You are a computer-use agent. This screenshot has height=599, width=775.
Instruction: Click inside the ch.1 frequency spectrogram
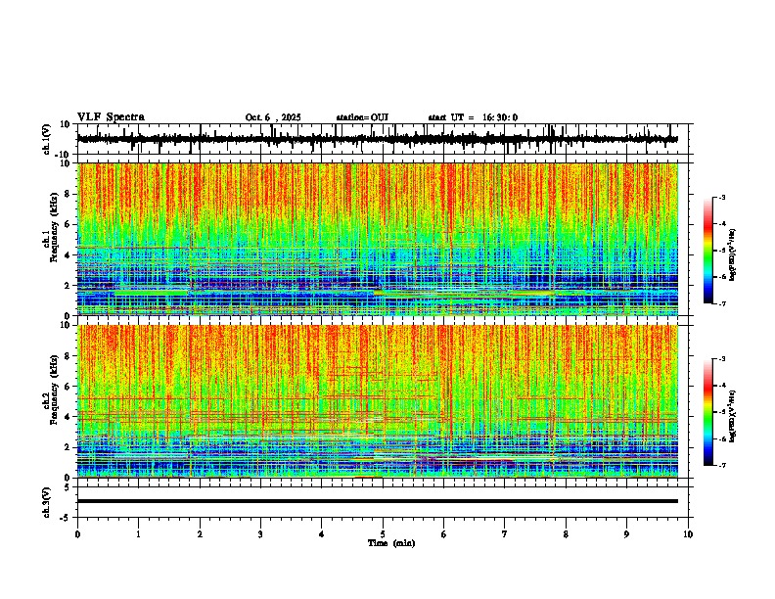coord(378,239)
